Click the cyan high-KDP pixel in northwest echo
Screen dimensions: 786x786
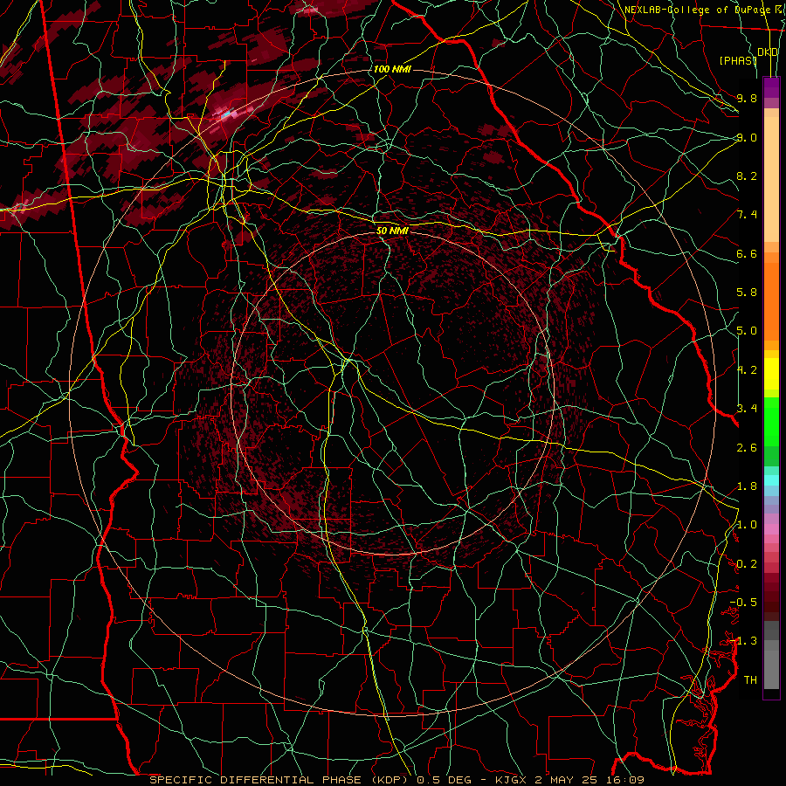click(x=226, y=114)
